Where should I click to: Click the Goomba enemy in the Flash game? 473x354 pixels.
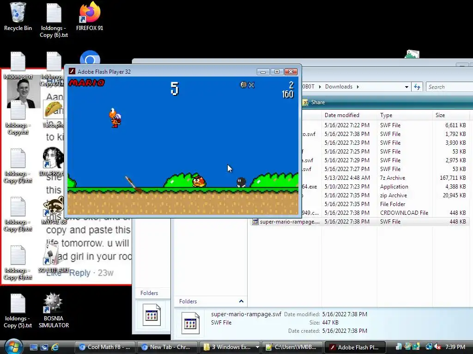click(x=199, y=181)
